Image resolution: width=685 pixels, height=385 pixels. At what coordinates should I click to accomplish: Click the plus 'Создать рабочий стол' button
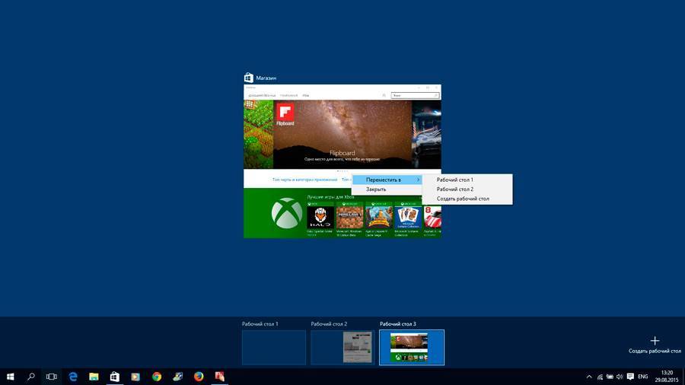(655, 342)
